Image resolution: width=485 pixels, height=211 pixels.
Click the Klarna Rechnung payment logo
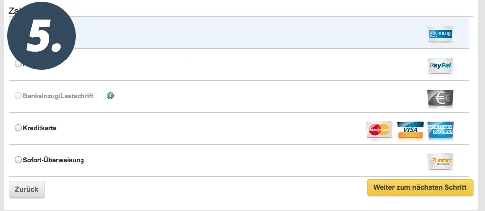(440, 33)
